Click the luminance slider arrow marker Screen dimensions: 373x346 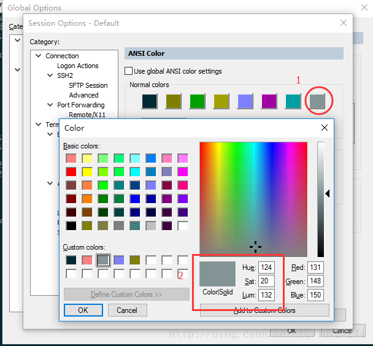pos(328,194)
